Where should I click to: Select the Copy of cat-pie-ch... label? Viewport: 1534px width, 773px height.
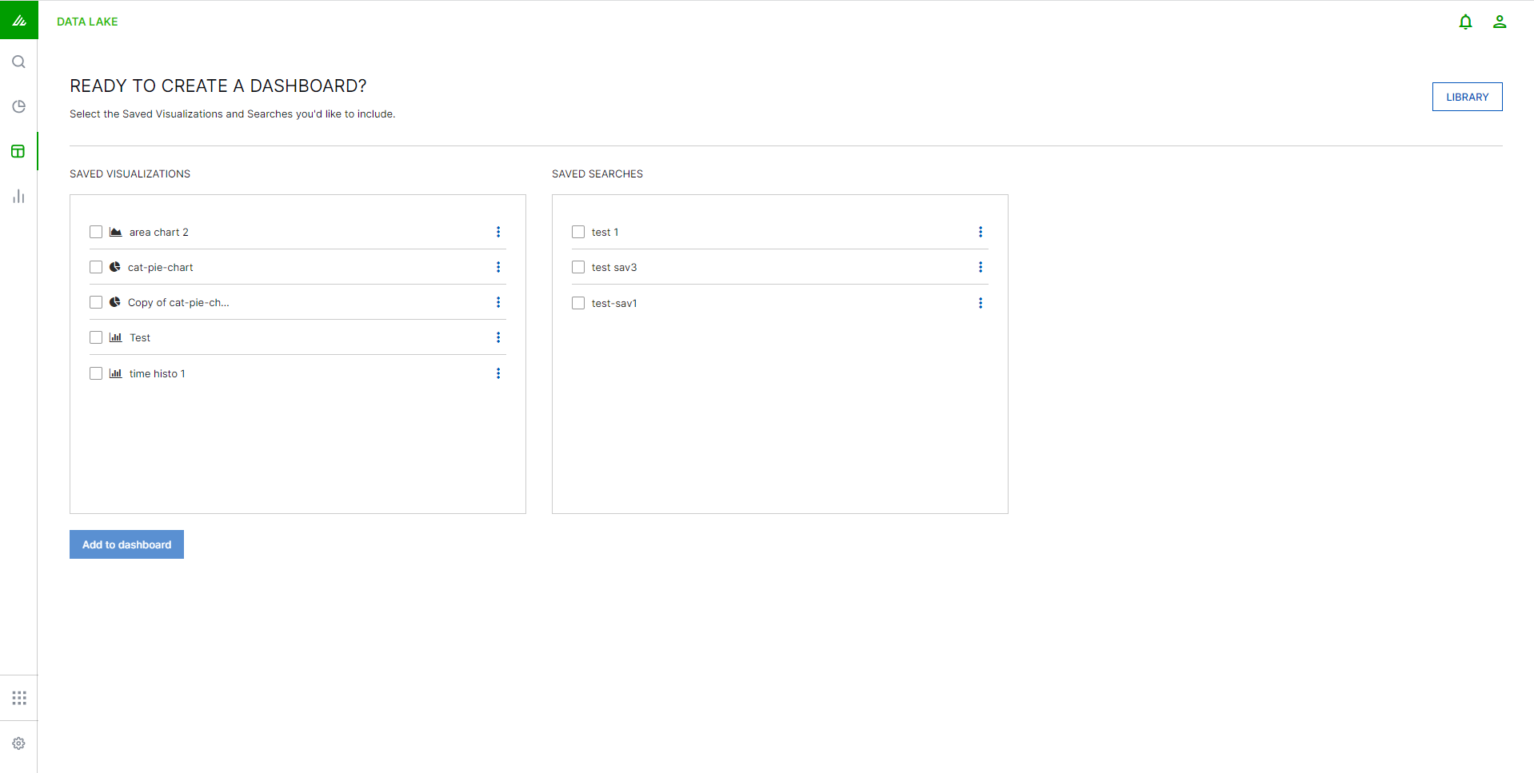click(178, 302)
